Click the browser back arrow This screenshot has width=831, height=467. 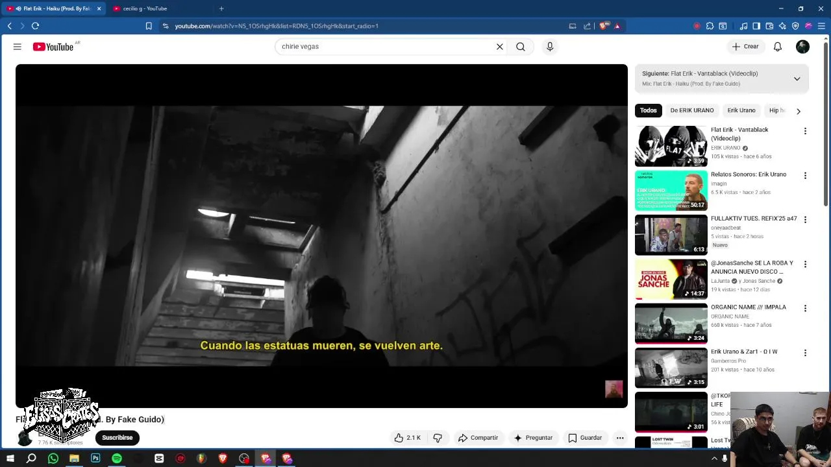point(9,26)
